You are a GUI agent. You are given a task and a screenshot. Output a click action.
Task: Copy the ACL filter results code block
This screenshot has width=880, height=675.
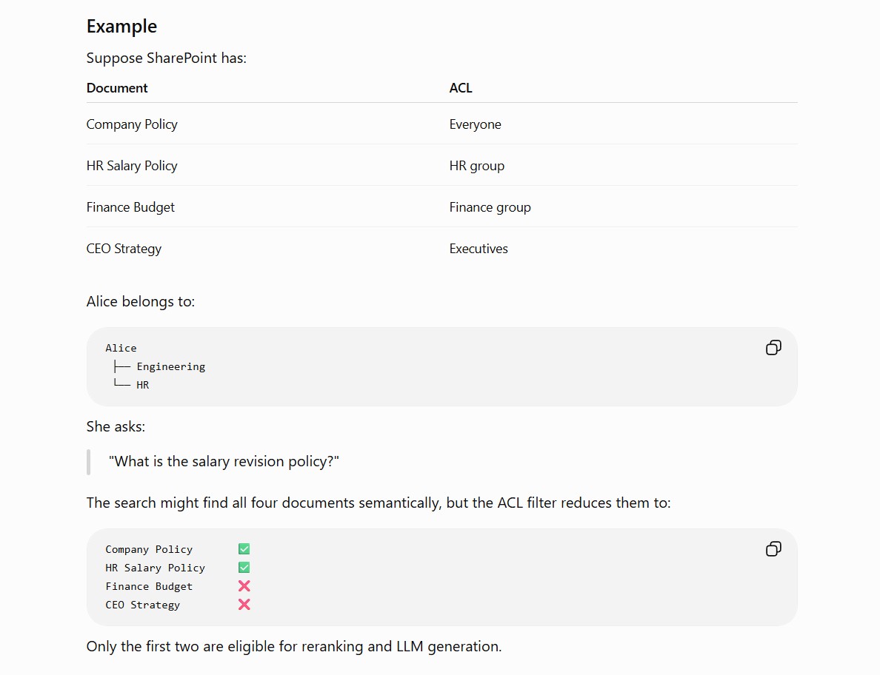[773, 549]
